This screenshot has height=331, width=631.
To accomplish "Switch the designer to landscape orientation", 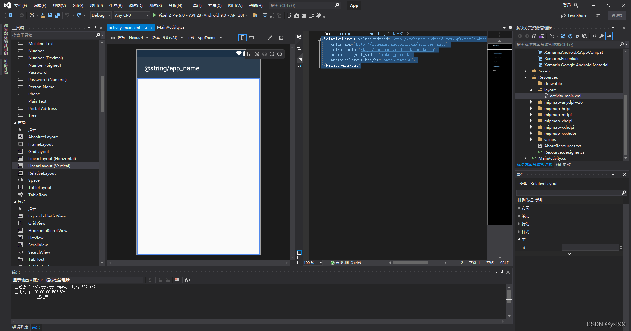I will click(251, 38).
